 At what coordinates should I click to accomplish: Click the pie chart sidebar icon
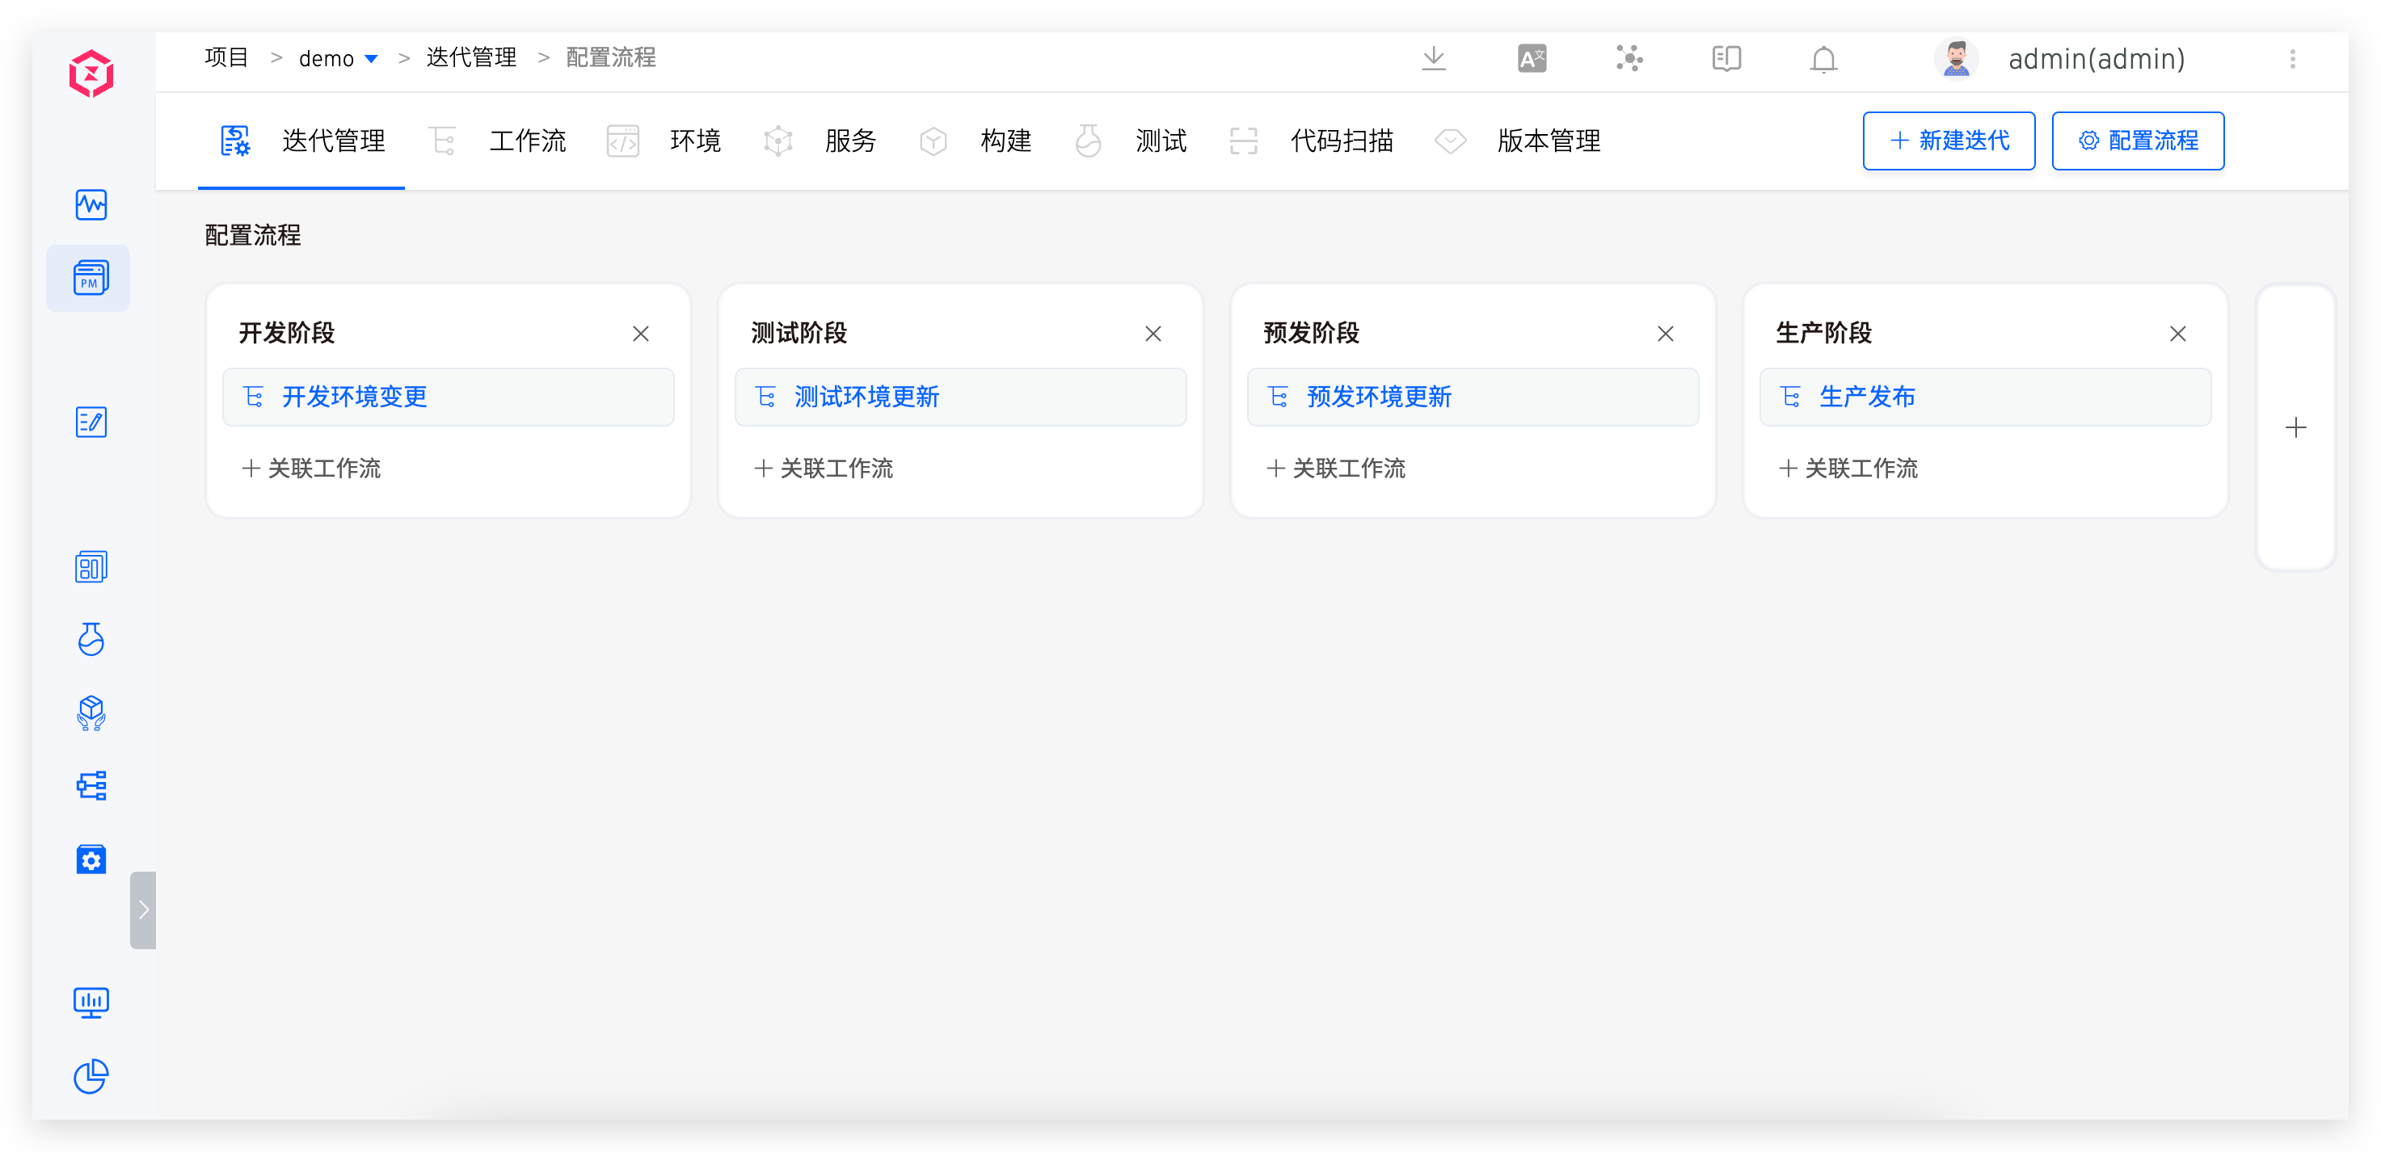[91, 1076]
